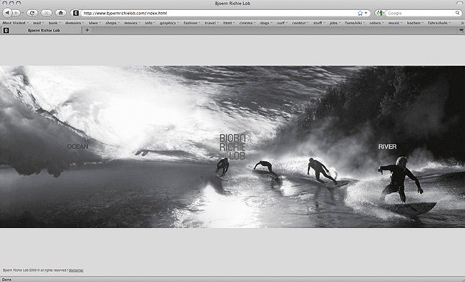Open the fashion bookmarks folder
Image resolution: width=465 pixels, height=282 pixels.
coord(192,23)
